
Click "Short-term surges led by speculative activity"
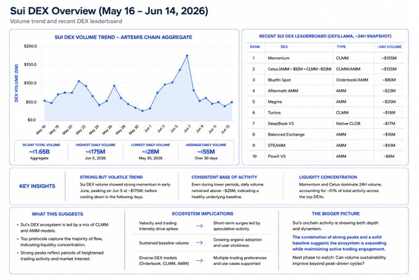click(237, 226)
